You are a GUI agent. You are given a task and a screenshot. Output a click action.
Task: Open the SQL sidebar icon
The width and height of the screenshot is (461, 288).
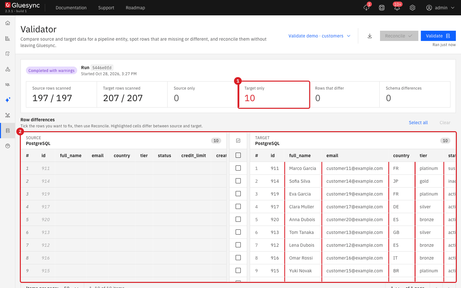pyautogui.click(x=8, y=84)
